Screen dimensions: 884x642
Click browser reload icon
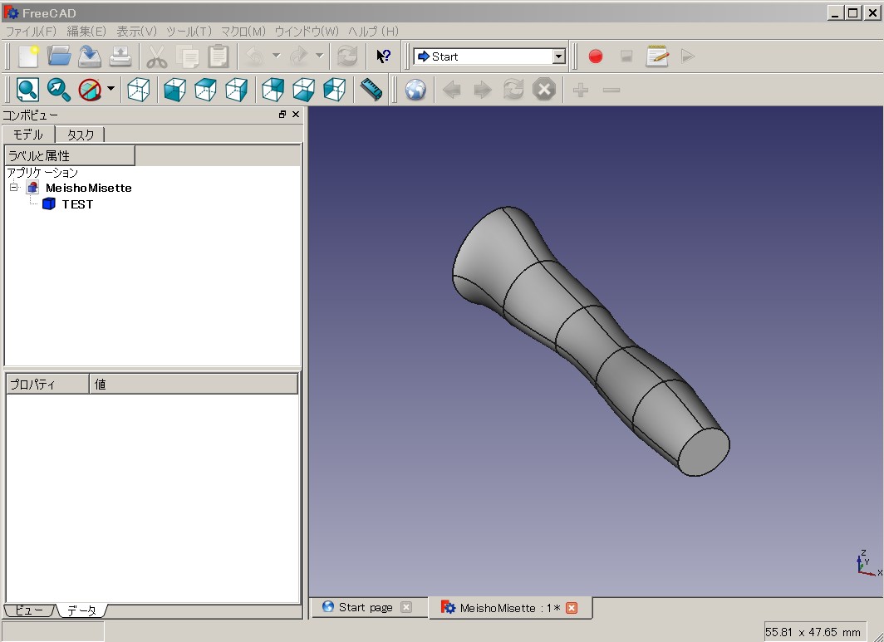point(513,90)
